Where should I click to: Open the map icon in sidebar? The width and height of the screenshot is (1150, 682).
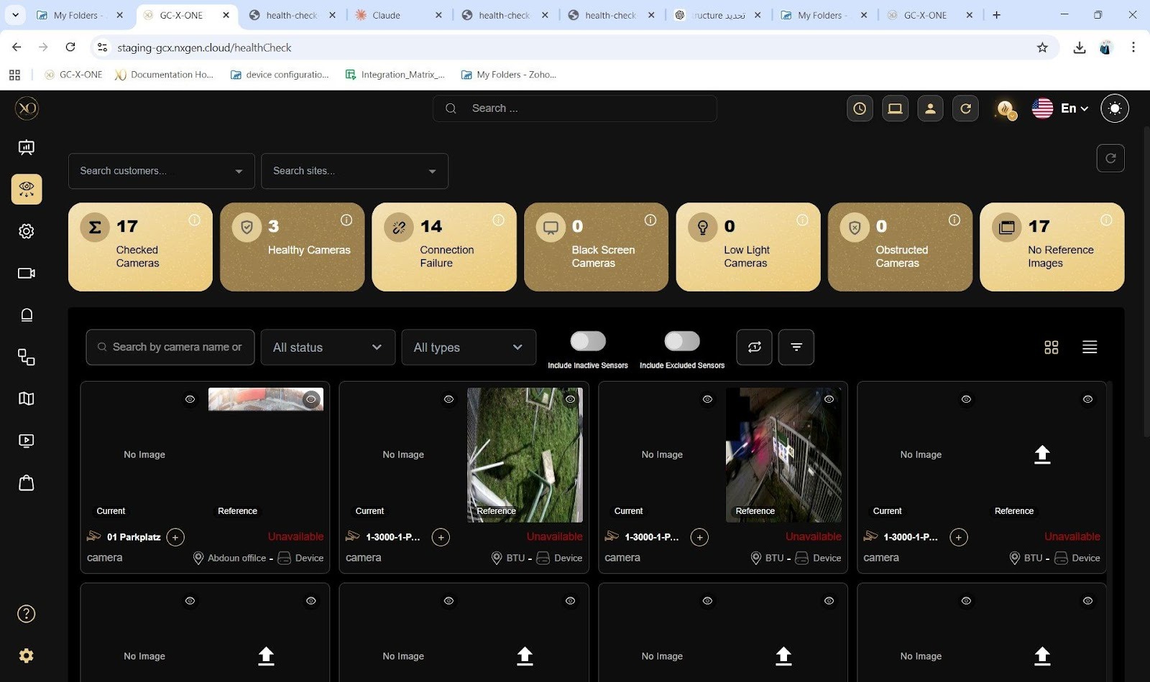[x=27, y=399]
